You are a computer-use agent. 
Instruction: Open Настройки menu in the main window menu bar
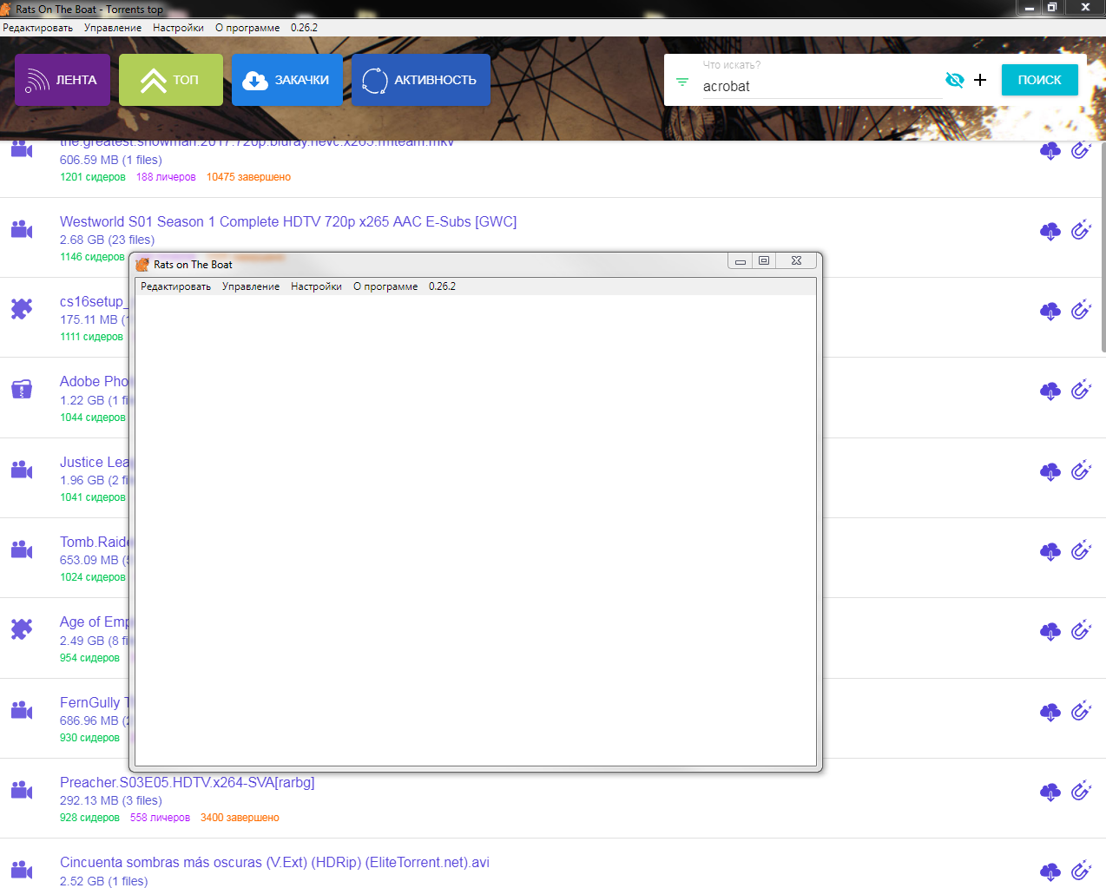click(x=178, y=28)
